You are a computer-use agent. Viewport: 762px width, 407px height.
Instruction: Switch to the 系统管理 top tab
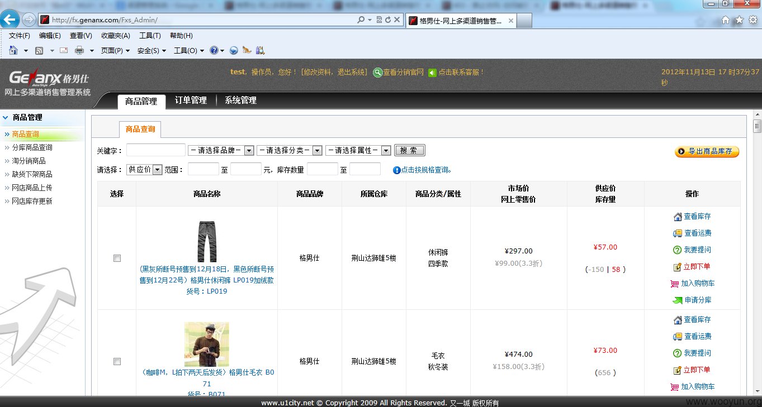[240, 100]
